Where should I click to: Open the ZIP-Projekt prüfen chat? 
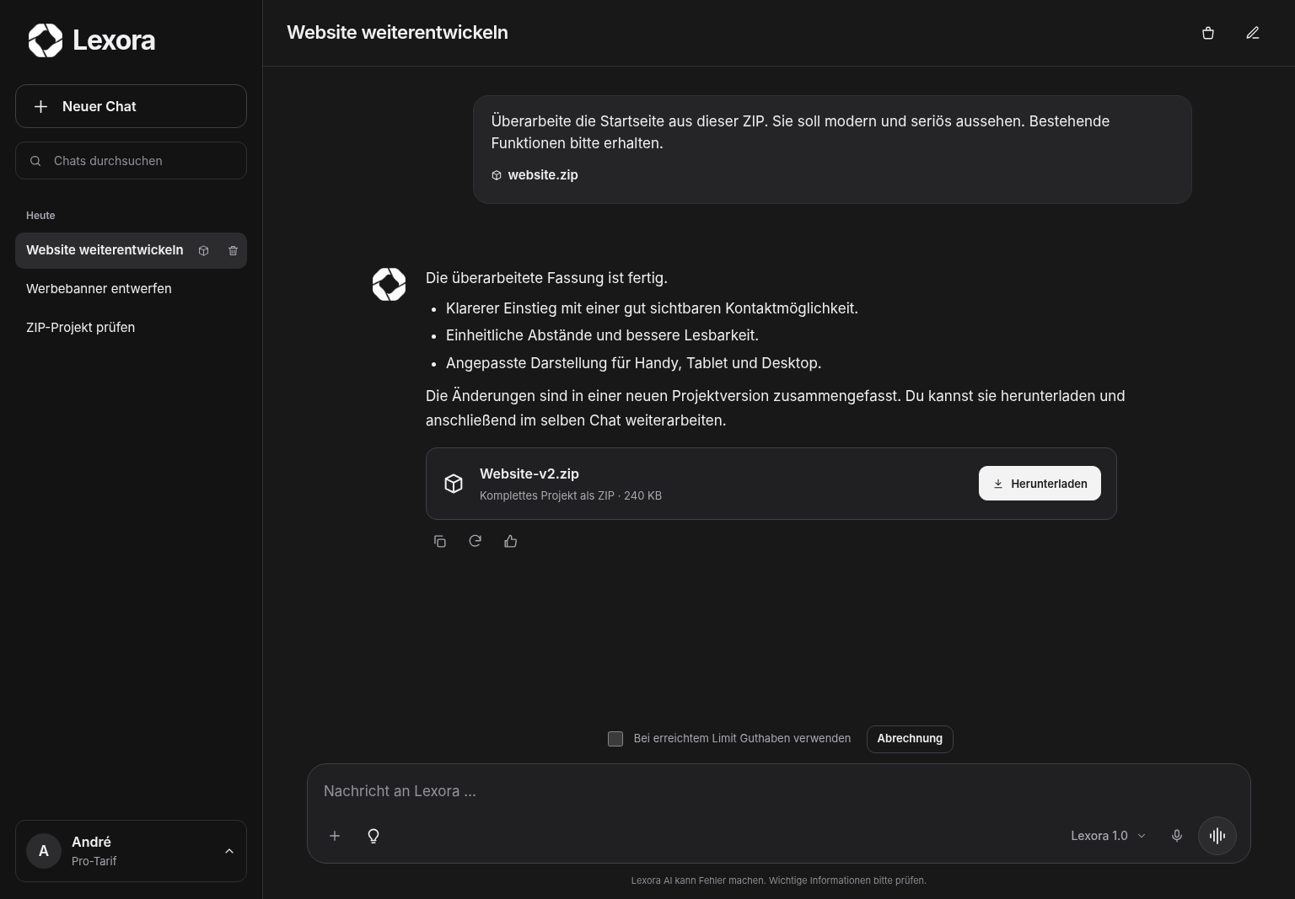pyautogui.click(x=131, y=328)
